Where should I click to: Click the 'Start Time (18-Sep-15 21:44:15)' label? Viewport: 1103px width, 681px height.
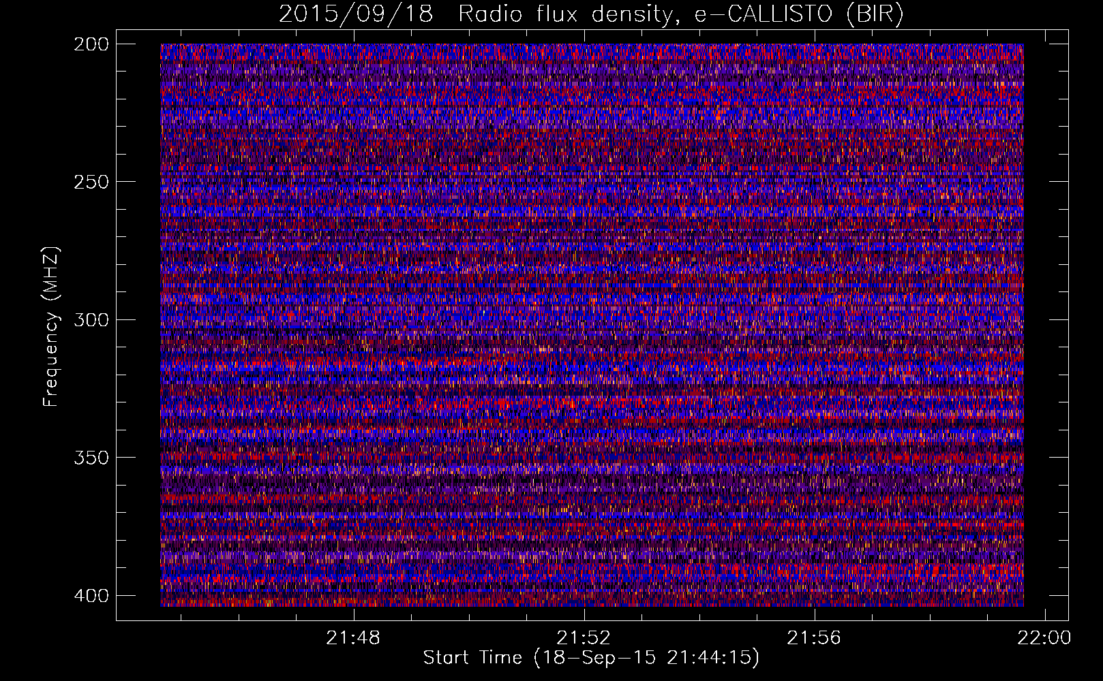tap(591, 658)
